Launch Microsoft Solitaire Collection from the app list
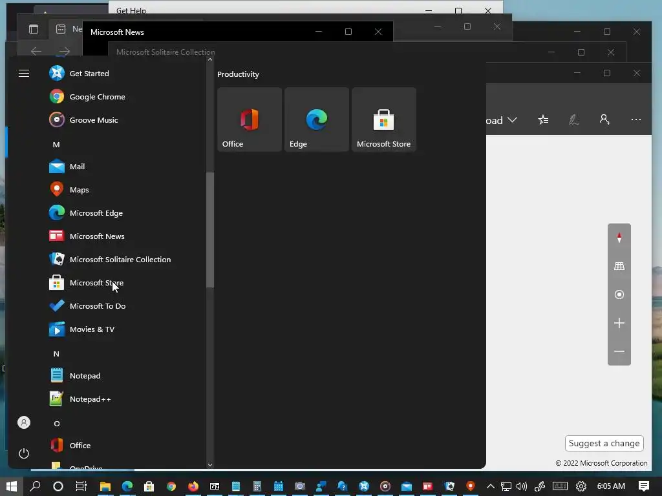The width and height of the screenshot is (662, 496). pyautogui.click(x=110, y=260)
